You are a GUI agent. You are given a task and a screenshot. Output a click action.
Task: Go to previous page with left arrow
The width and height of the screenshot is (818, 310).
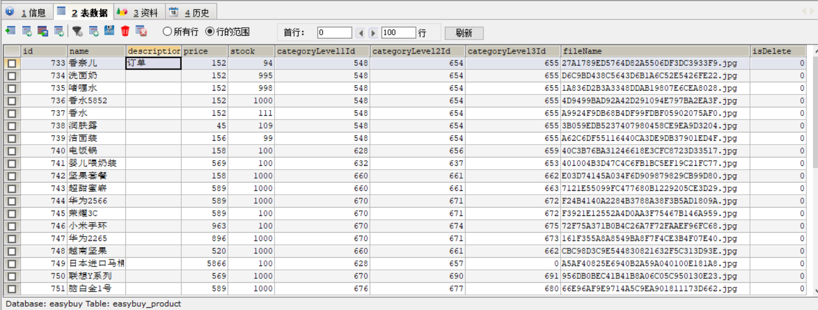[x=361, y=33]
